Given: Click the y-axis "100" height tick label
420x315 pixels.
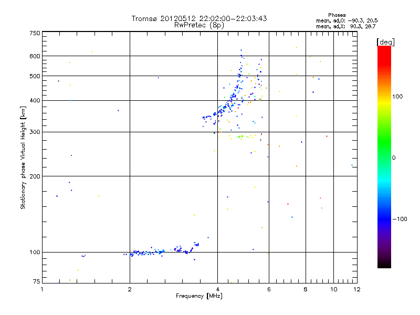Looking at the screenshot, I should point(35,252).
